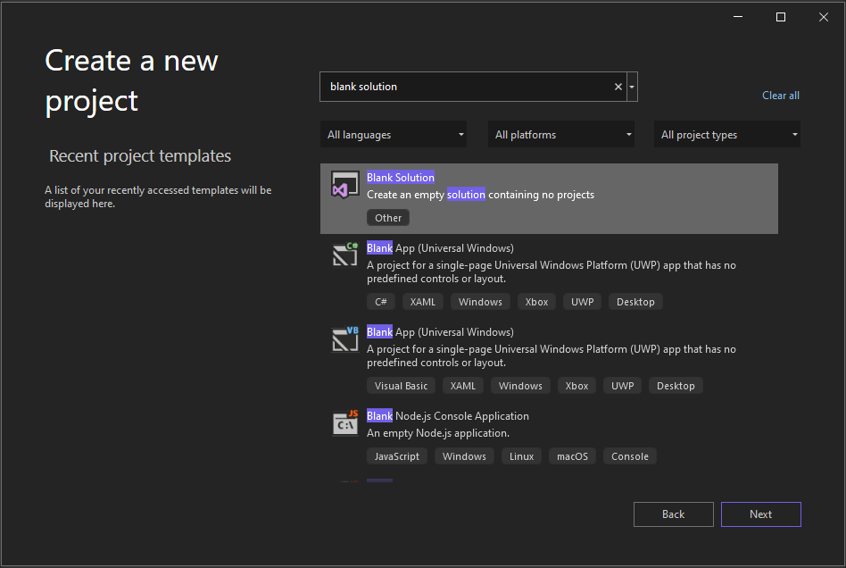The image size is (846, 568).
Task: Open the All languages dropdown
Action: click(x=393, y=134)
